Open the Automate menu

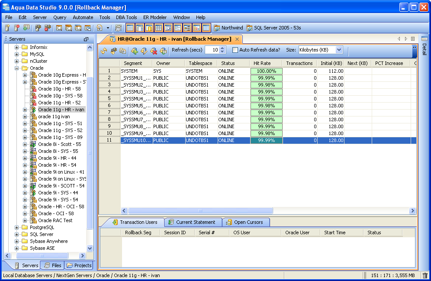(83, 17)
